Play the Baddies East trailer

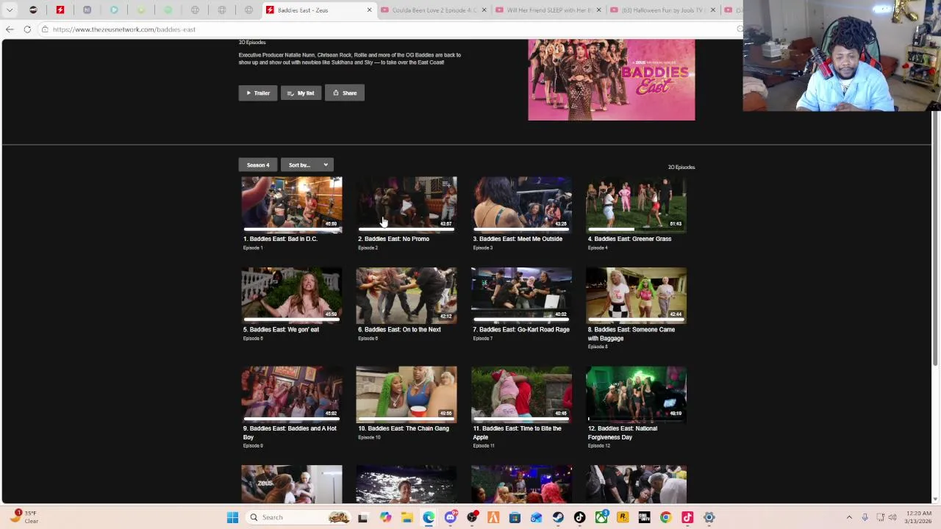(x=257, y=93)
